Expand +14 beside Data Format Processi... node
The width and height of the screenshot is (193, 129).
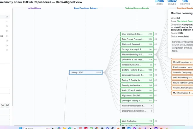(155, 39)
